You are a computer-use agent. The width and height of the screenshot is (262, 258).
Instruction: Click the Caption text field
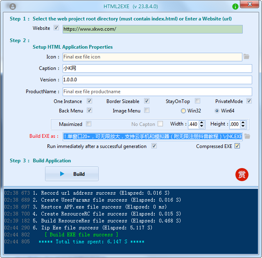(157, 68)
